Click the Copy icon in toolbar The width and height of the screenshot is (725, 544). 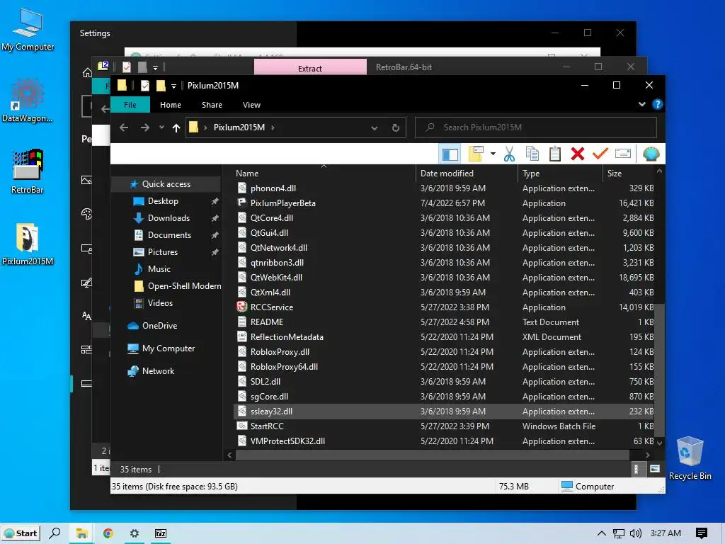pos(532,154)
